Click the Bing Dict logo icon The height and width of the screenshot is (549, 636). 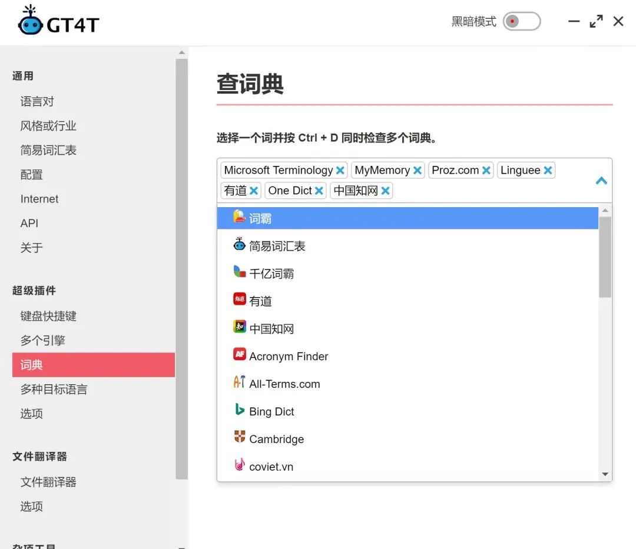point(239,409)
